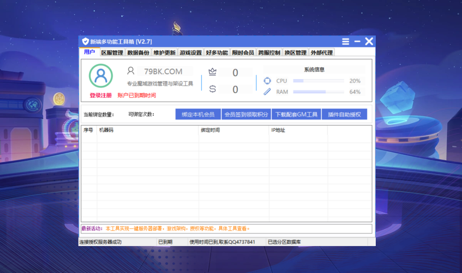Image resolution: width=462 pixels, height=273 pixels.
Task: Open the hamburger menu in the title bar
Action: [x=346, y=41]
